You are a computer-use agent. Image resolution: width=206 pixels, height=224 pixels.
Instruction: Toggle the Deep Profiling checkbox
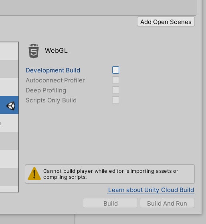115,90
